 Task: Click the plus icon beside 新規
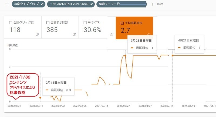pyautogui.click(x=153, y=4)
